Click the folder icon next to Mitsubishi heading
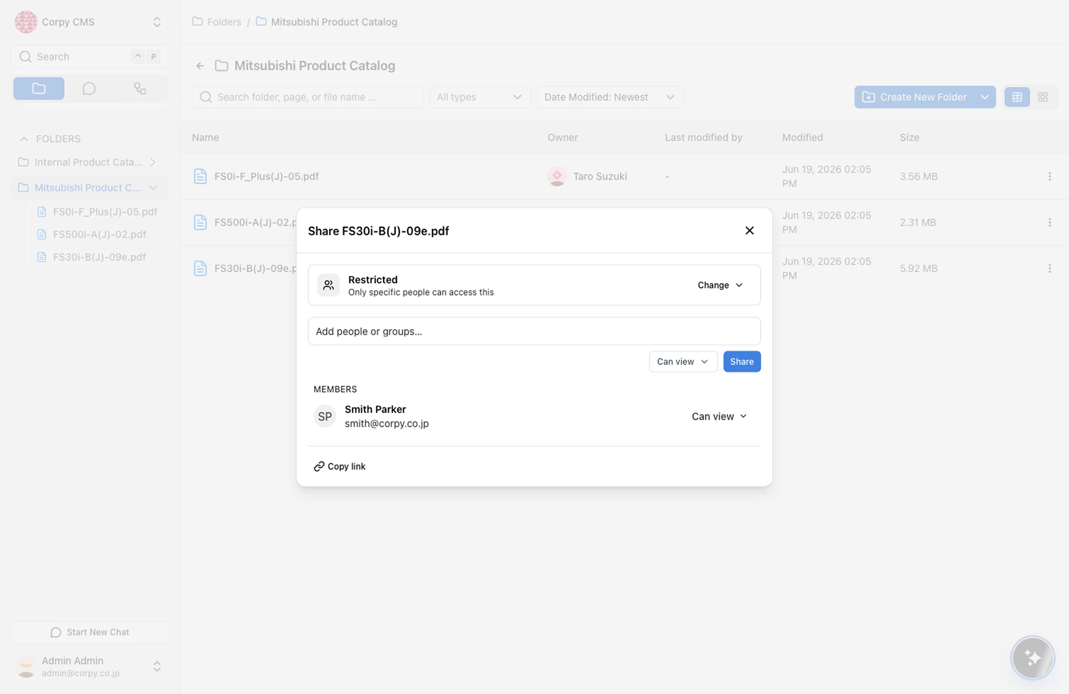The height and width of the screenshot is (694, 1069). pyautogui.click(x=221, y=66)
